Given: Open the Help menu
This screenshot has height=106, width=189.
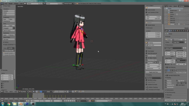Looking at the screenshot, I should pos(21,4).
